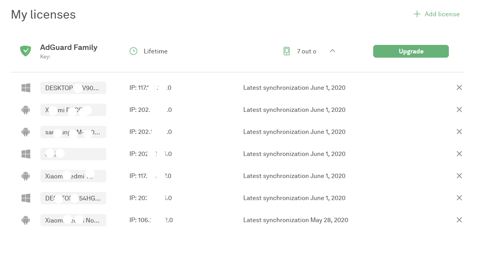
Task: Remove the DESKTOP device ending 54HG
Action: tap(459, 198)
